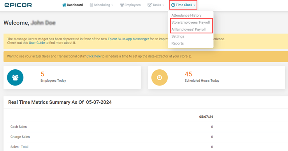The height and width of the screenshot is (151, 288).
Task: Click the 'Scheduled Hours Today' label
Action: click(x=202, y=81)
